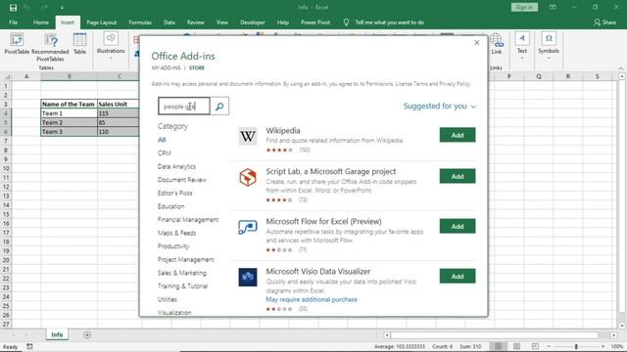Select the Maps & Feeds category
Viewport: 627px width, 352px height.
pyautogui.click(x=176, y=233)
